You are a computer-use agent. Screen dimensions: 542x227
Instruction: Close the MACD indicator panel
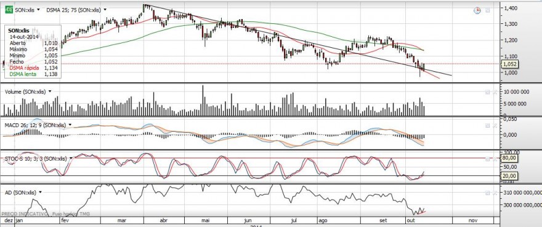point(495,126)
